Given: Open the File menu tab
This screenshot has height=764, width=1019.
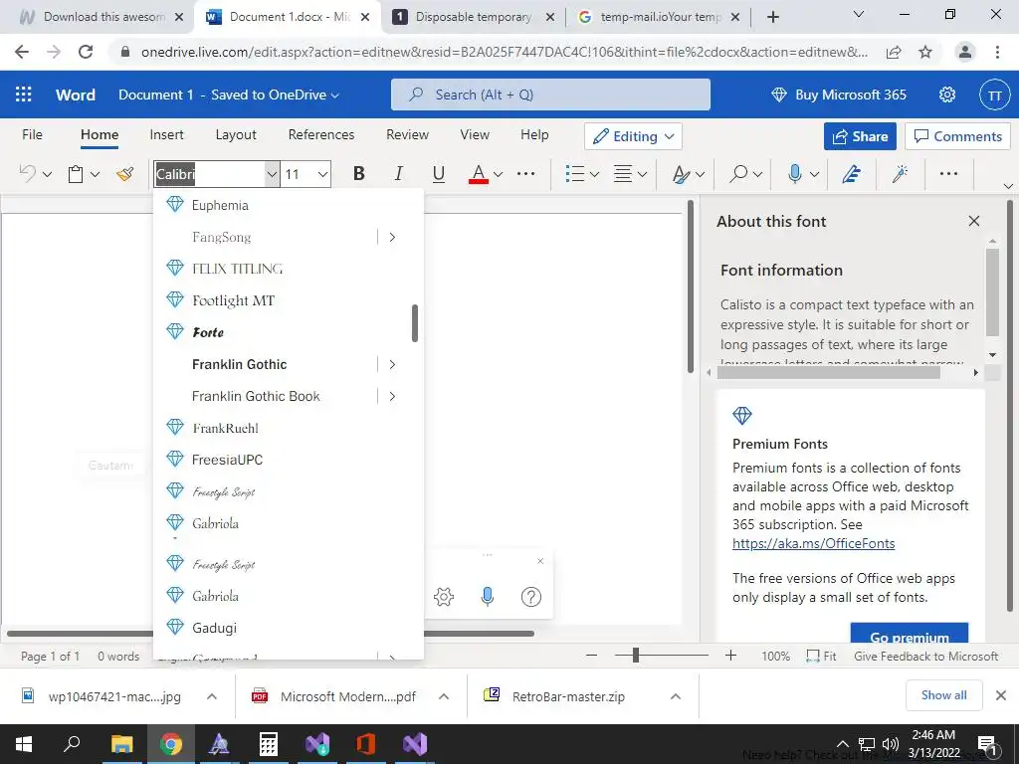Looking at the screenshot, I should point(32,135).
